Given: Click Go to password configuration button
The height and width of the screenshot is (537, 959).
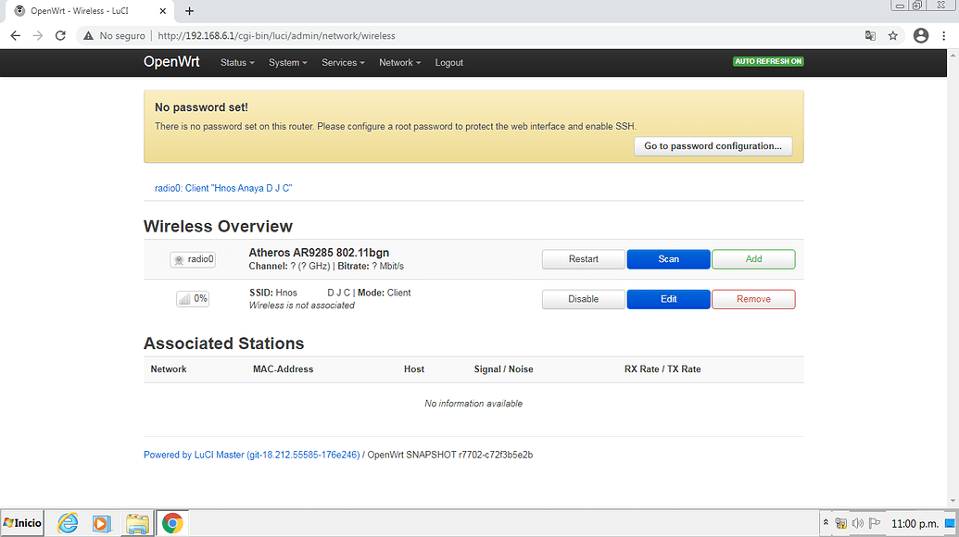Looking at the screenshot, I should click(x=713, y=145).
